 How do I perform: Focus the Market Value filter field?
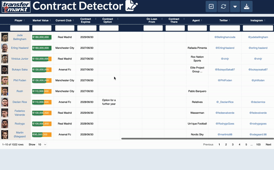(x=42, y=28)
